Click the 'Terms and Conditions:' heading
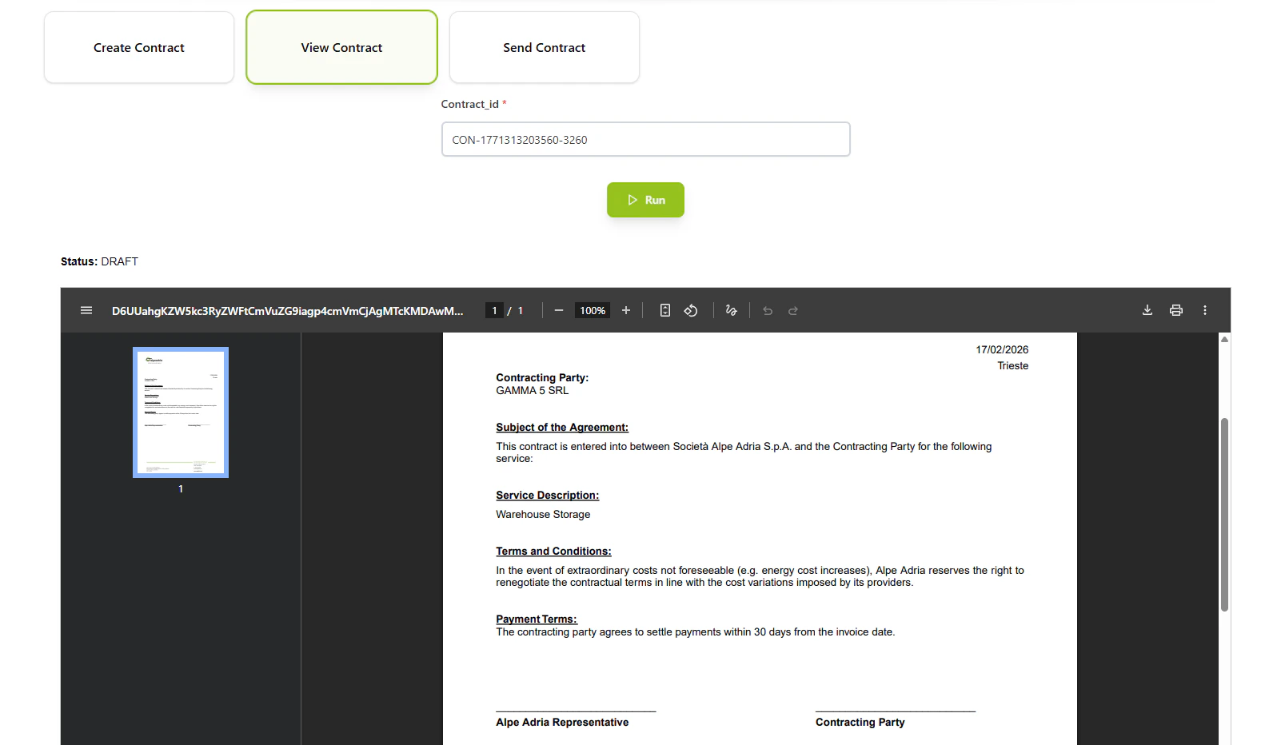The height and width of the screenshot is (745, 1285). click(553, 552)
